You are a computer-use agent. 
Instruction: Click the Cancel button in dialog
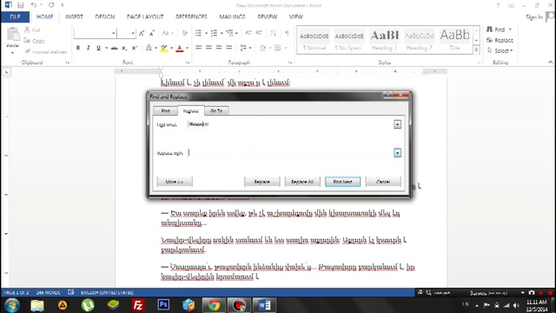tap(383, 182)
